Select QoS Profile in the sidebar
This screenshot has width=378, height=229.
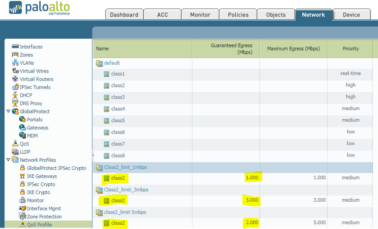coord(39,225)
